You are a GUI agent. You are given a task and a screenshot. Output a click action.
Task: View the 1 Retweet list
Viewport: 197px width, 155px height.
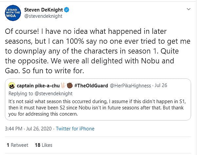point(17,145)
